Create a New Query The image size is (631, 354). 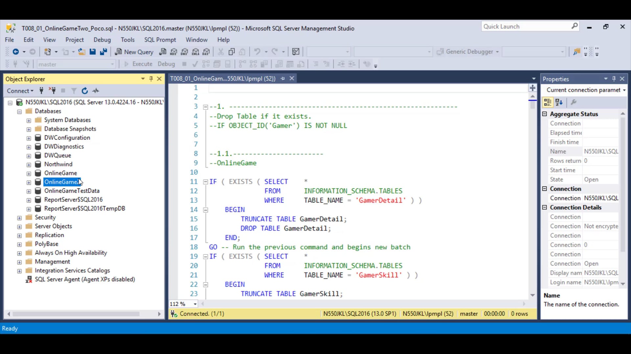tap(134, 51)
